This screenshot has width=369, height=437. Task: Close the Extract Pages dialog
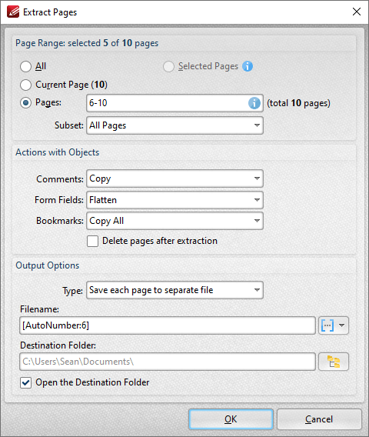(x=357, y=12)
